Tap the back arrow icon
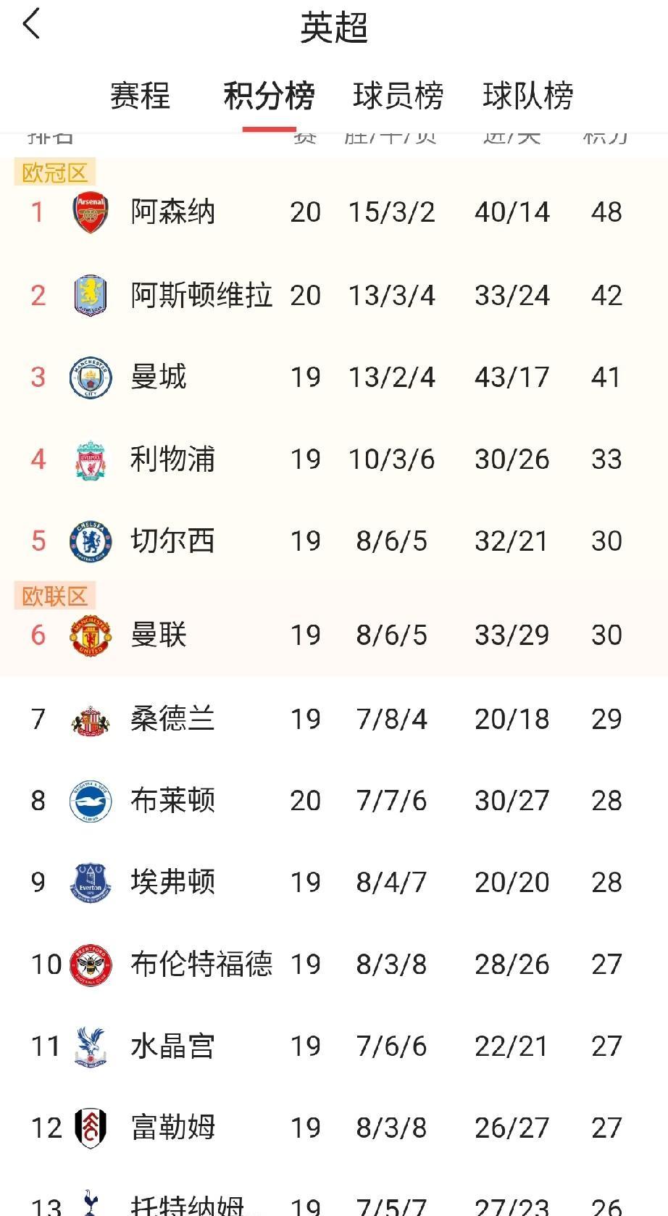This screenshot has height=1216, width=668. [x=32, y=25]
